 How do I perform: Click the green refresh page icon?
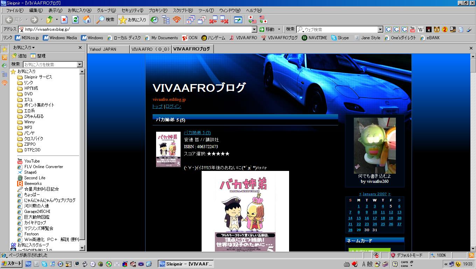click(75, 20)
